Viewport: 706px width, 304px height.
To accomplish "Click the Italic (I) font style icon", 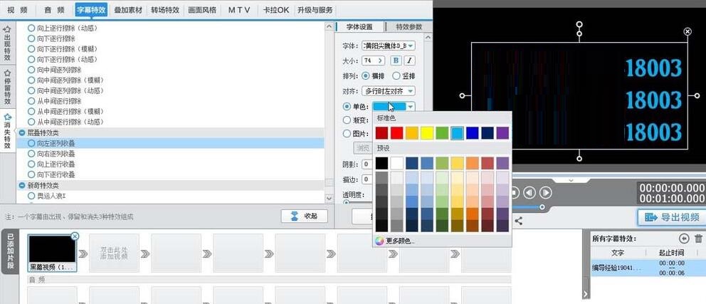I will pyautogui.click(x=410, y=61).
